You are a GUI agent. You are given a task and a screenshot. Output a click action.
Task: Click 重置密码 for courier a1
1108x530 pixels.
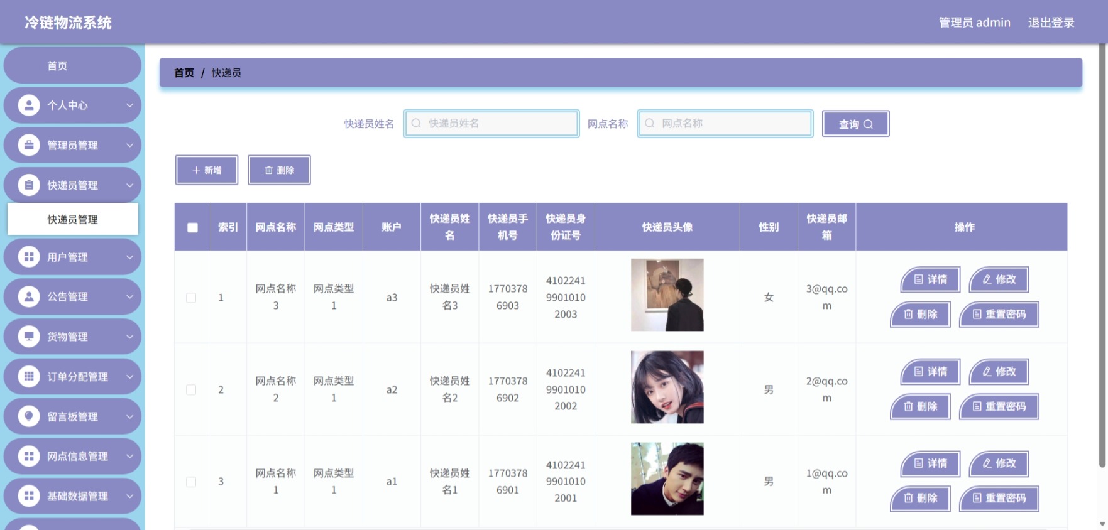tap(999, 499)
